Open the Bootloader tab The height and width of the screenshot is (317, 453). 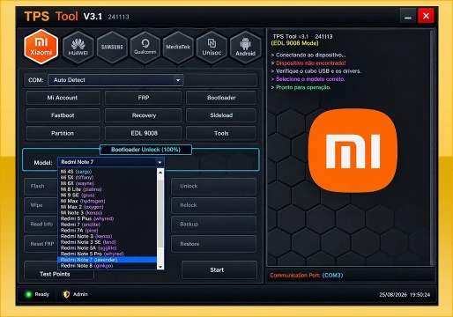(221, 98)
